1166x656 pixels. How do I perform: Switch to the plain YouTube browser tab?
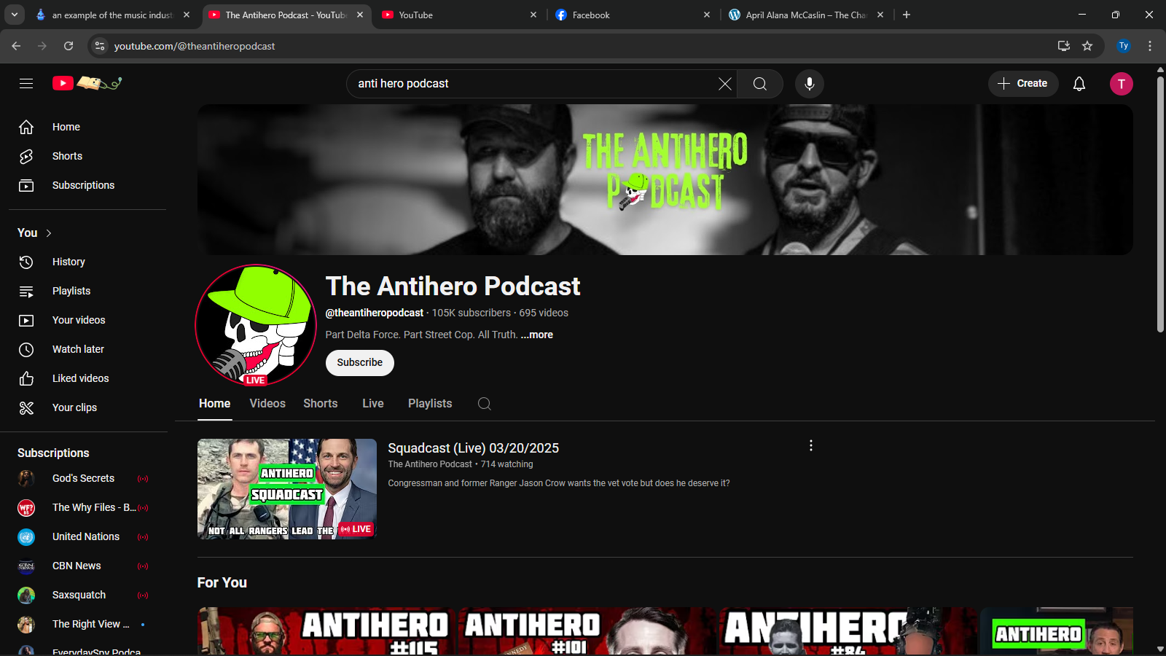tap(459, 15)
